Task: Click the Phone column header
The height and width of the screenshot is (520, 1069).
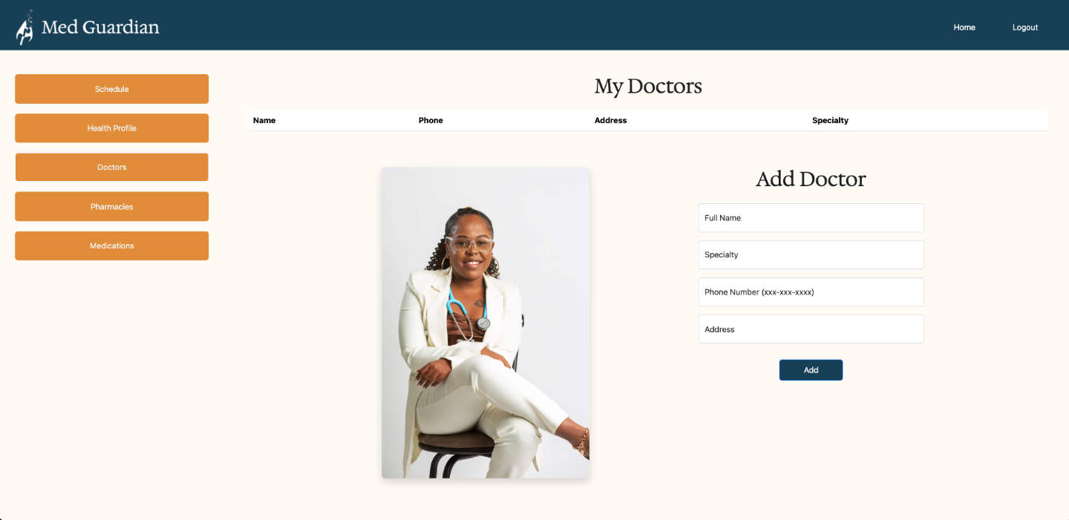Action: (431, 120)
